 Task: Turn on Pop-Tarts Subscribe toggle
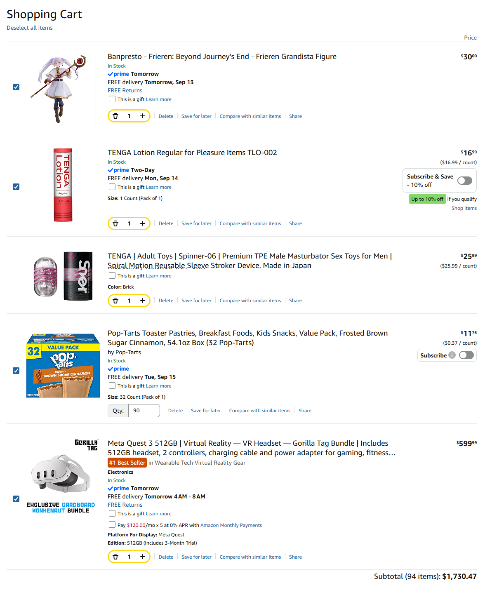[x=466, y=355]
